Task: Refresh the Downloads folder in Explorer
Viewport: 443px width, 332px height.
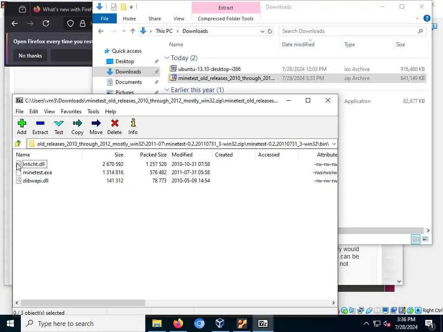Action: [270, 31]
